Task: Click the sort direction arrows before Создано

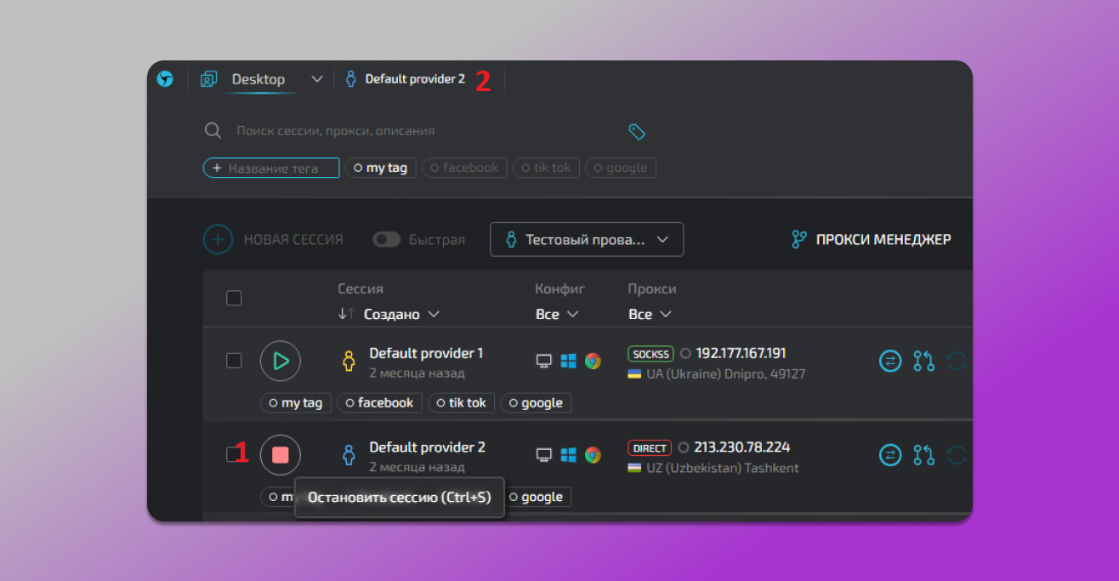Action: [x=345, y=314]
